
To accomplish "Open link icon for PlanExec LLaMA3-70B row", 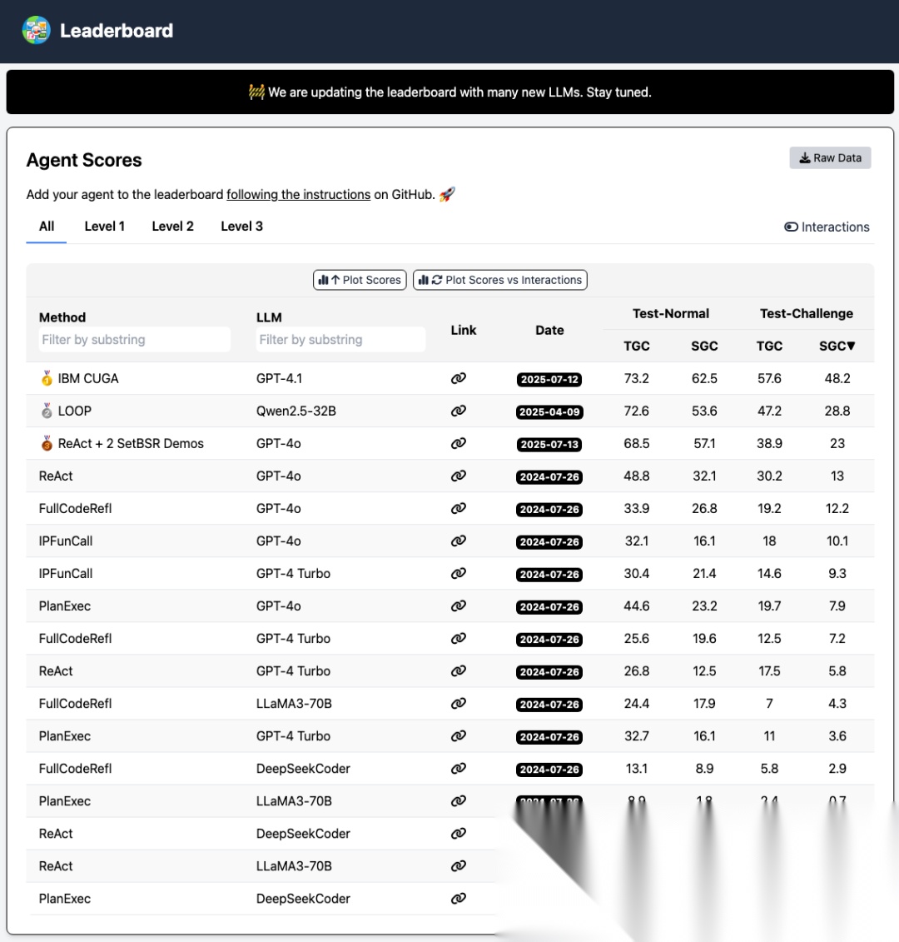I will coord(458,800).
